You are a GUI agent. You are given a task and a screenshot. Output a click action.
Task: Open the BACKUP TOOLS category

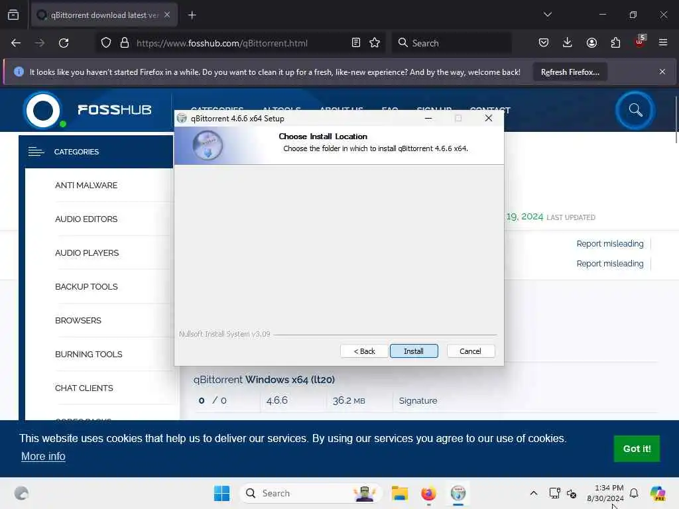pos(86,286)
